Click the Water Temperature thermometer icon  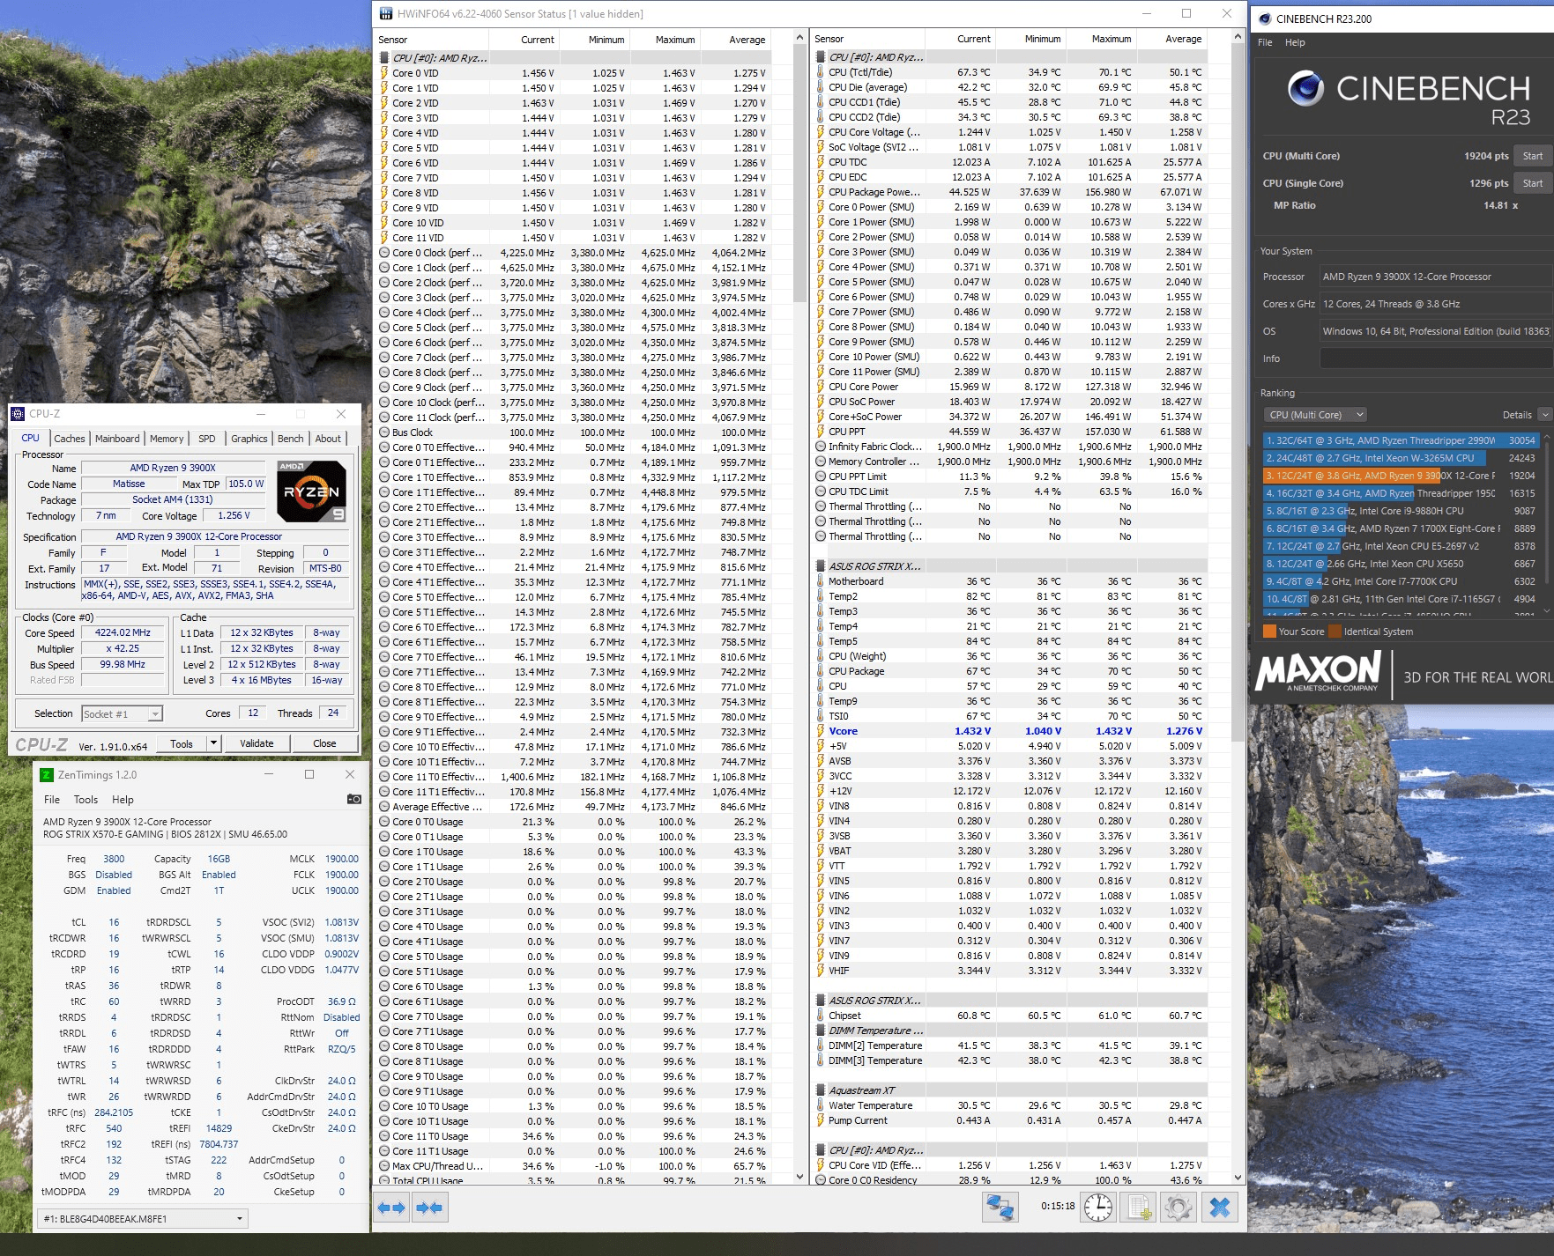point(820,1105)
